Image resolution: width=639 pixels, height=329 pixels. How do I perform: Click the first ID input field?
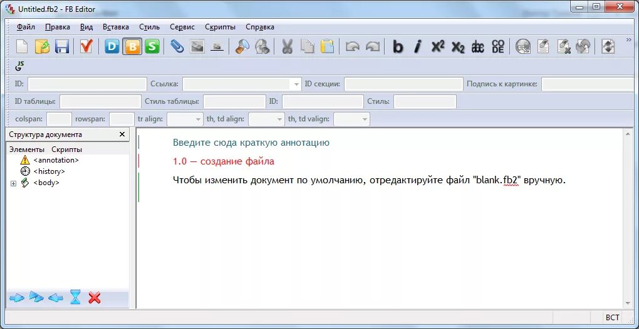pyautogui.click(x=87, y=84)
